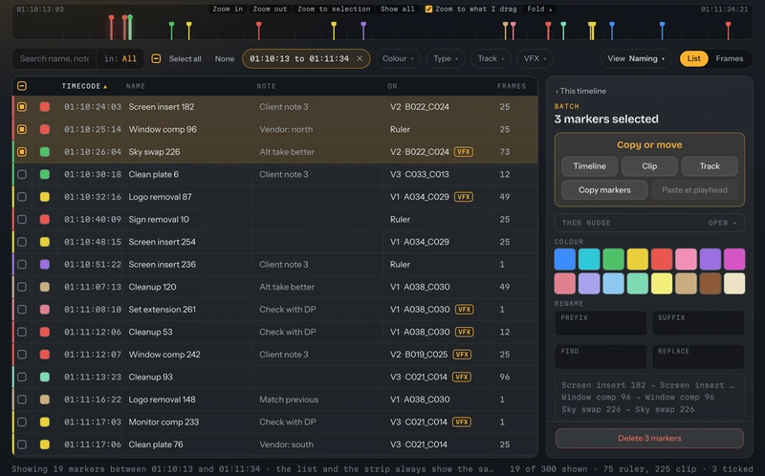Viewport: 765px width, 476px height.
Task: Pick the brown colour swatch
Action: pos(710,283)
